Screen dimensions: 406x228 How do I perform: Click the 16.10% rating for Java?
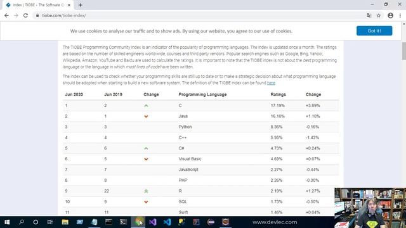coord(278,117)
